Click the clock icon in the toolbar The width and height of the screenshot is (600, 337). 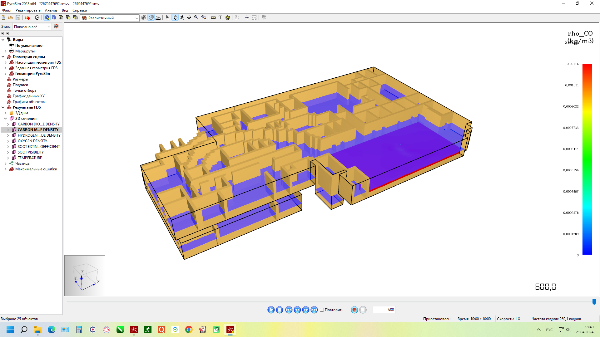[37, 18]
